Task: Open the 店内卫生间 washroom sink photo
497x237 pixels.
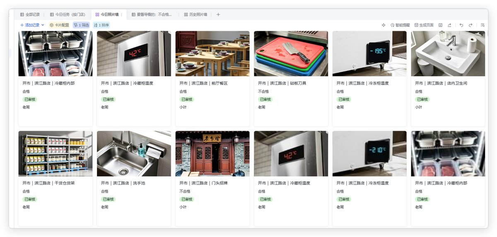Action: pos(448,53)
